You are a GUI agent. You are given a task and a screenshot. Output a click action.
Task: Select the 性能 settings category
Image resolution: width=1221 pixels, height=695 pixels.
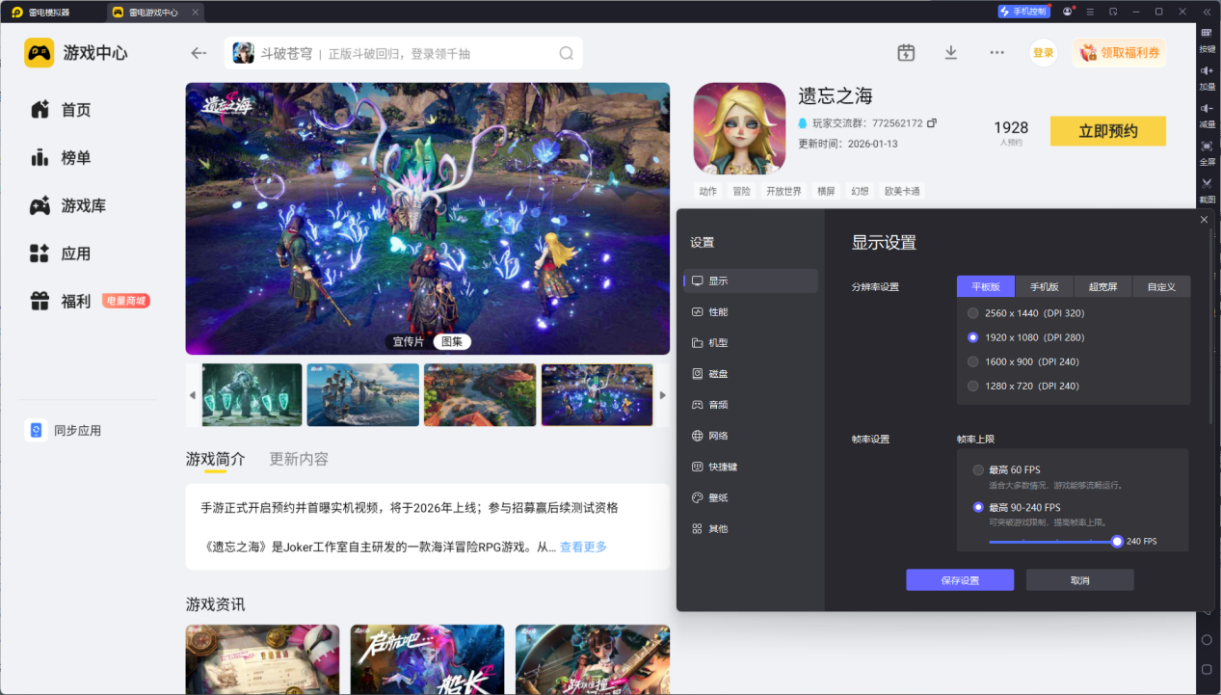pyautogui.click(x=751, y=312)
